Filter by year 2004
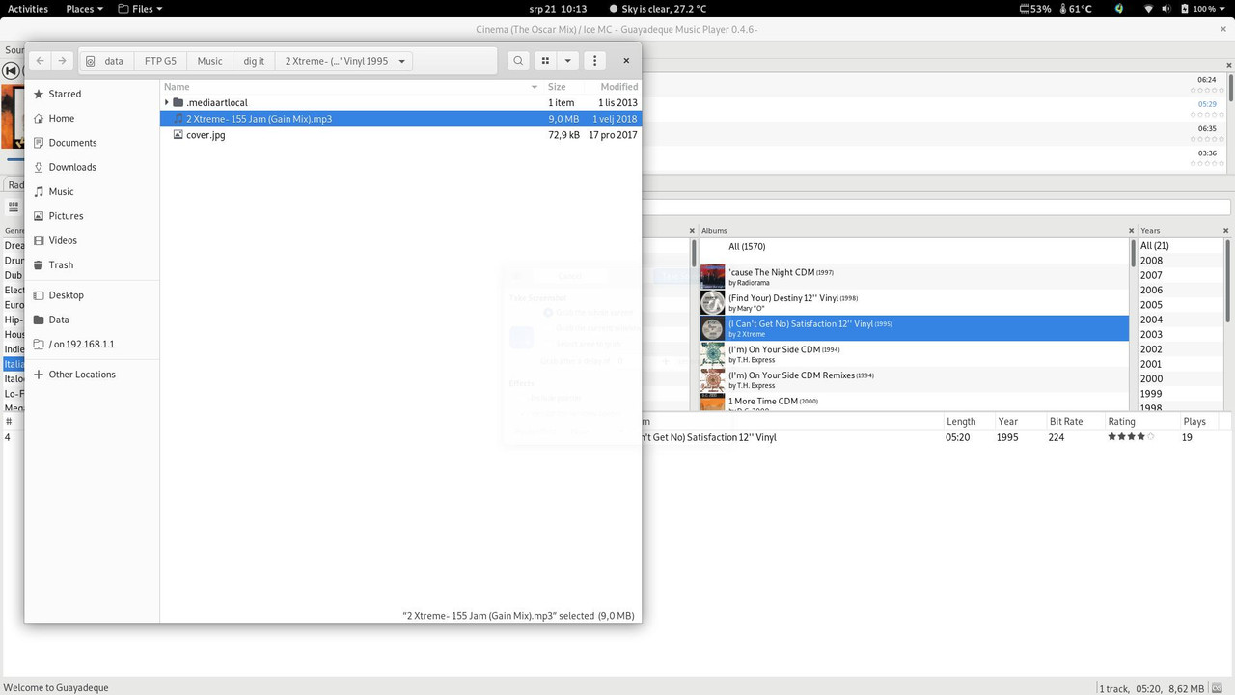This screenshot has width=1235, height=695. pos(1181,320)
